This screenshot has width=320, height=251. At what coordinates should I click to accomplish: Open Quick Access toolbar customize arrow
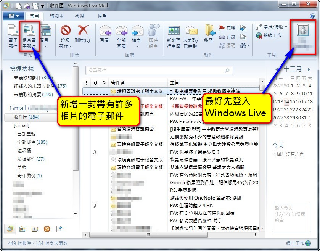coord(42,6)
